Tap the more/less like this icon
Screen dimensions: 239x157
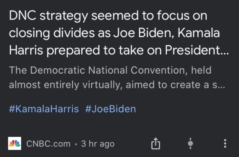(x=191, y=143)
